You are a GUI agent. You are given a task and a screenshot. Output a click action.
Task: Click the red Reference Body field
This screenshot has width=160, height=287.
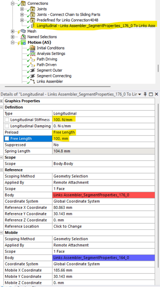(x=103, y=195)
